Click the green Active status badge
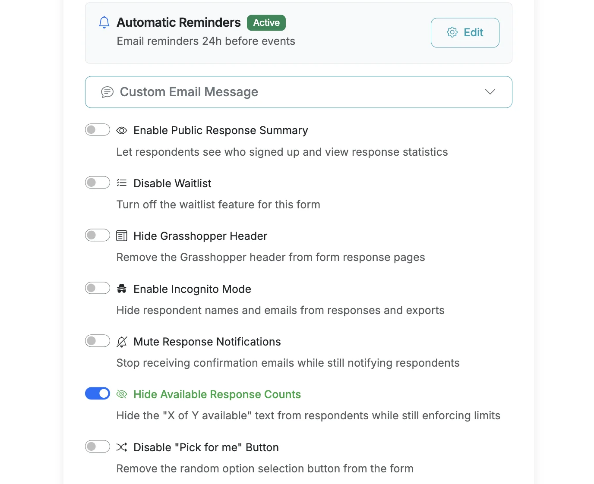 tap(266, 22)
